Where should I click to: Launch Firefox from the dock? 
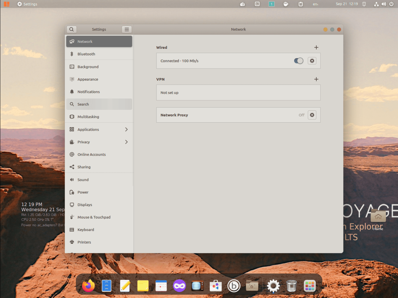point(89,285)
